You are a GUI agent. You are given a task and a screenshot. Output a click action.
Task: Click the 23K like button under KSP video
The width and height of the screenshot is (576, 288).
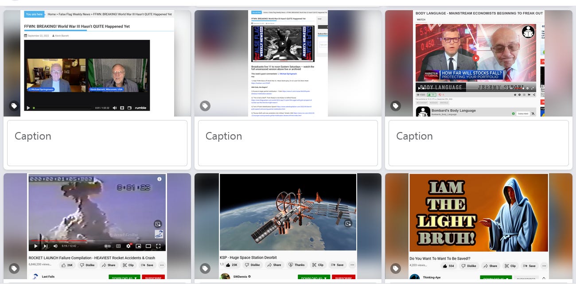point(231,265)
